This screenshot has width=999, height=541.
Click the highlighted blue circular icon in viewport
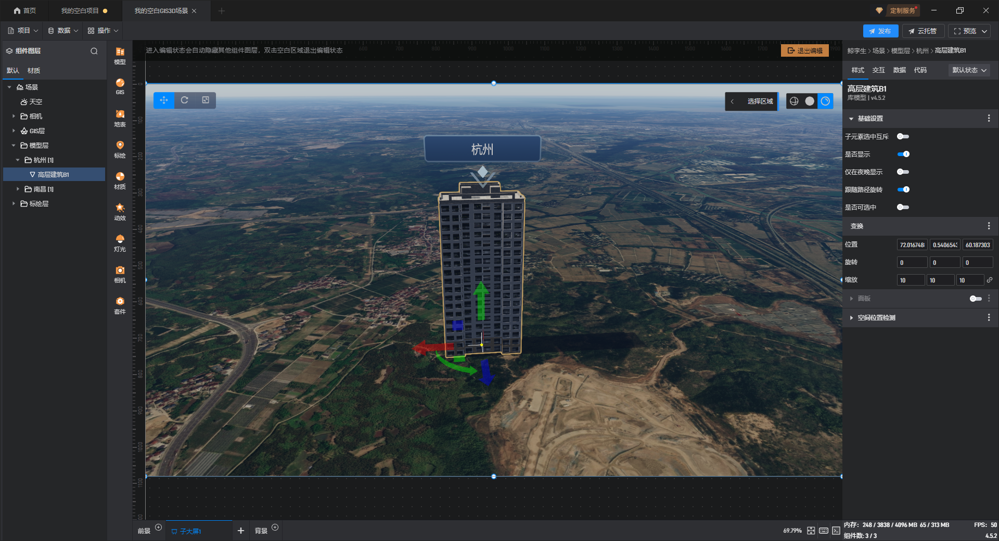825,101
